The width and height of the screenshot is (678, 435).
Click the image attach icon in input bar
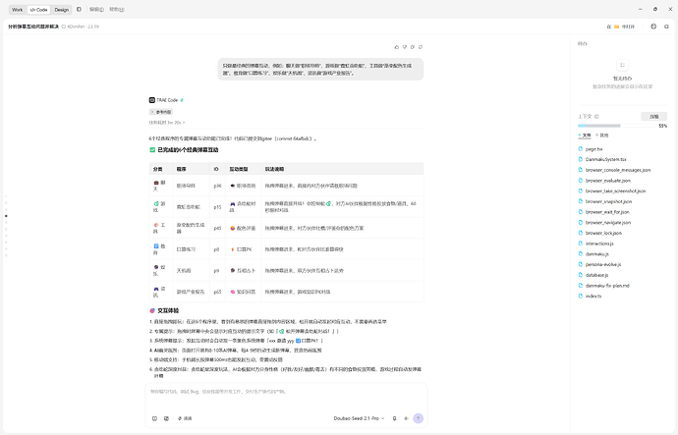coord(166,418)
